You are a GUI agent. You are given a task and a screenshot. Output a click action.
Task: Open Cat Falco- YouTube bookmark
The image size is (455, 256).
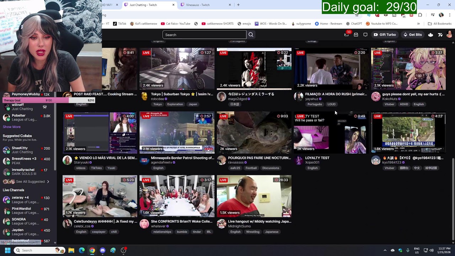click(176, 24)
